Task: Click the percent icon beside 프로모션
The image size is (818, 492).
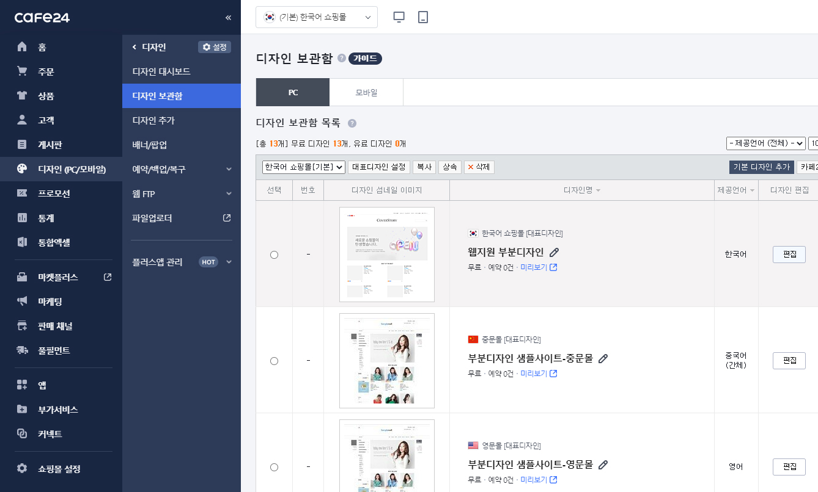Action: (x=22, y=194)
